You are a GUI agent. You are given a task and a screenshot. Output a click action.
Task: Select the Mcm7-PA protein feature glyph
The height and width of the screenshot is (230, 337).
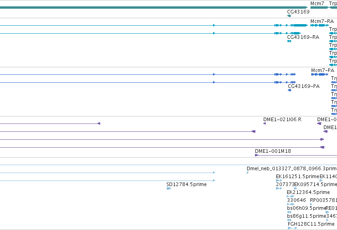[x=320, y=74]
